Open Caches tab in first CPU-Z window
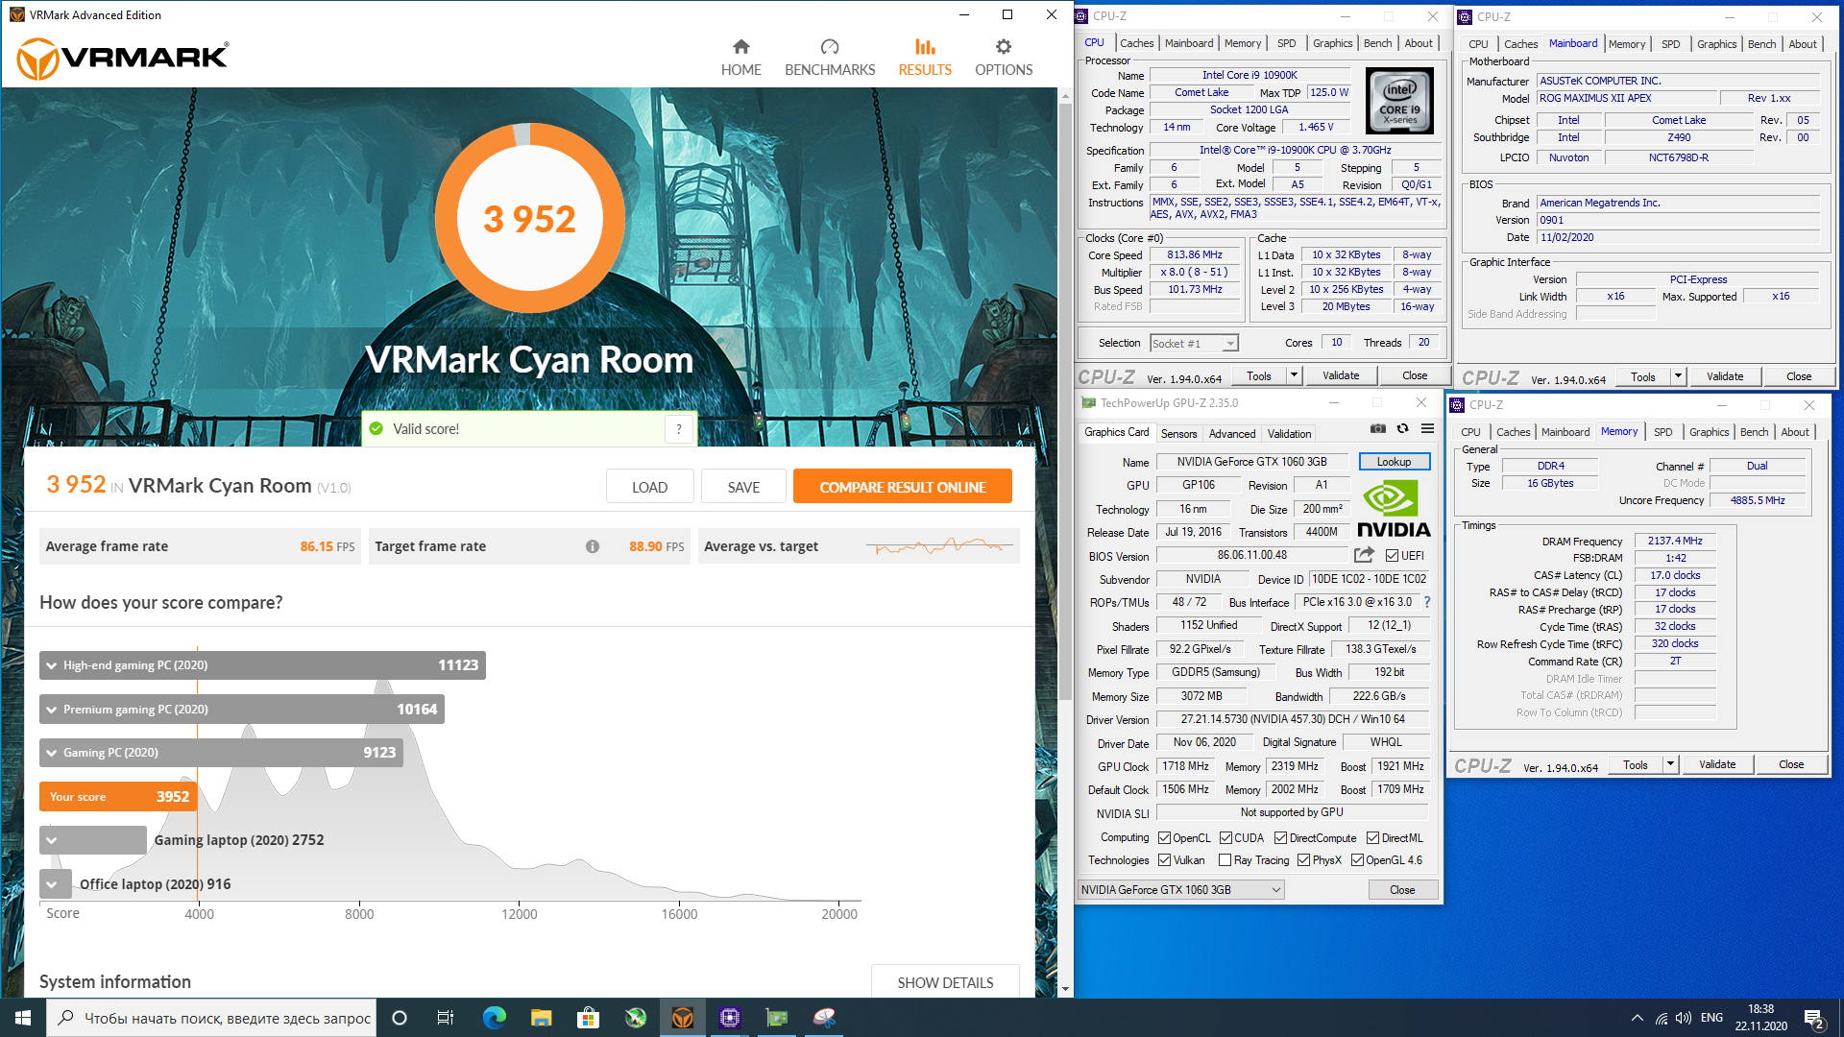Viewport: 1844px width, 1037px height. coord(1136,43)
